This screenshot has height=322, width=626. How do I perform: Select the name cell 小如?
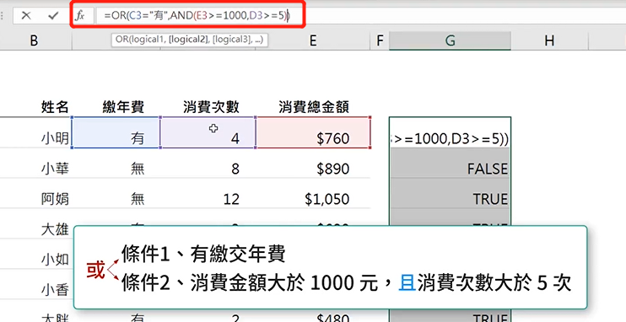click(x=55, y=260)
